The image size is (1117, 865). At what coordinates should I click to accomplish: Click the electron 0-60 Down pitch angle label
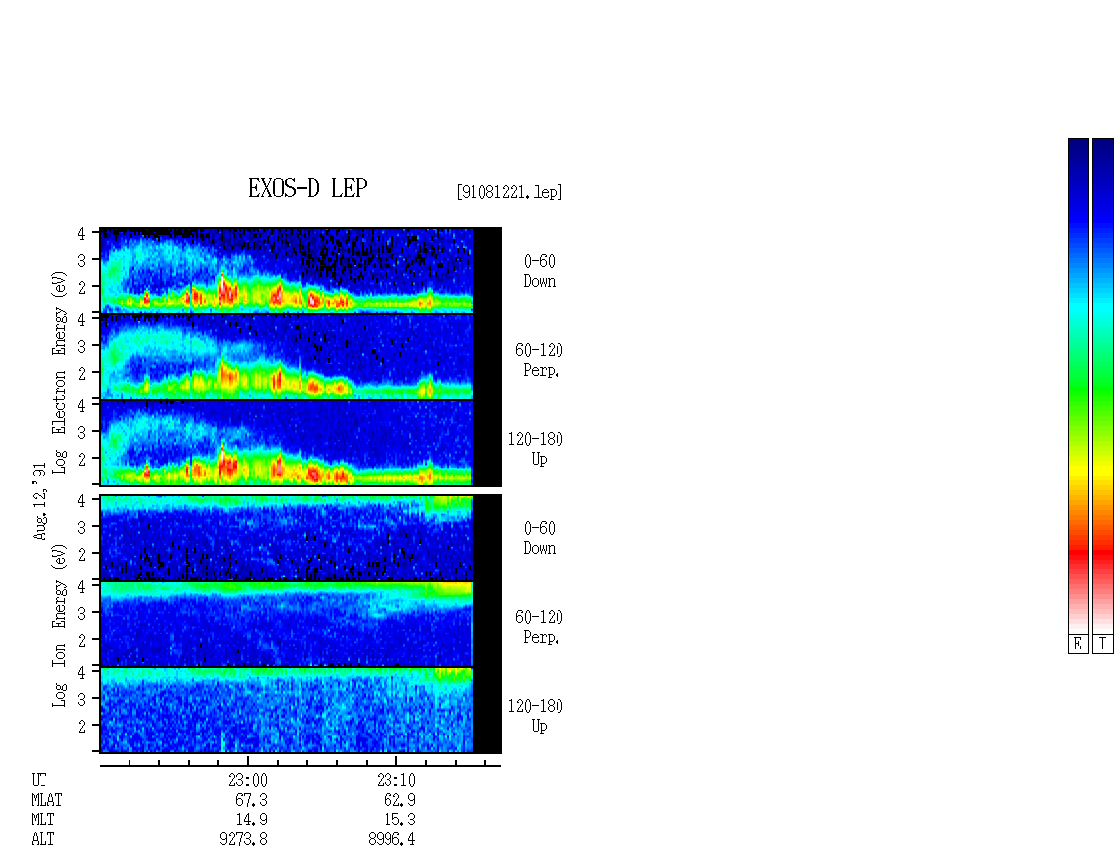(x=540, y=271)
